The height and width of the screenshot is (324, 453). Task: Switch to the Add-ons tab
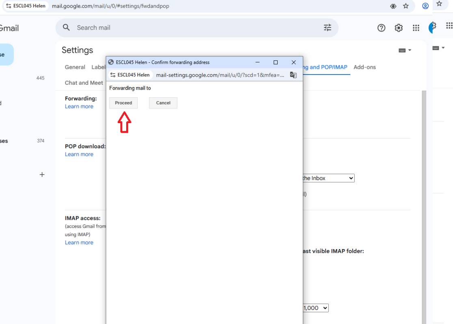coord(365,67)
